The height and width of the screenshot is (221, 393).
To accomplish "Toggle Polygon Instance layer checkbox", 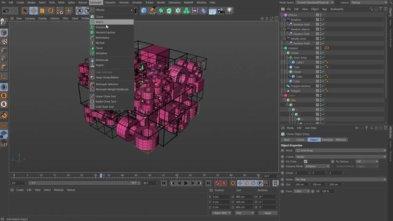I will (x=317, y=86).
